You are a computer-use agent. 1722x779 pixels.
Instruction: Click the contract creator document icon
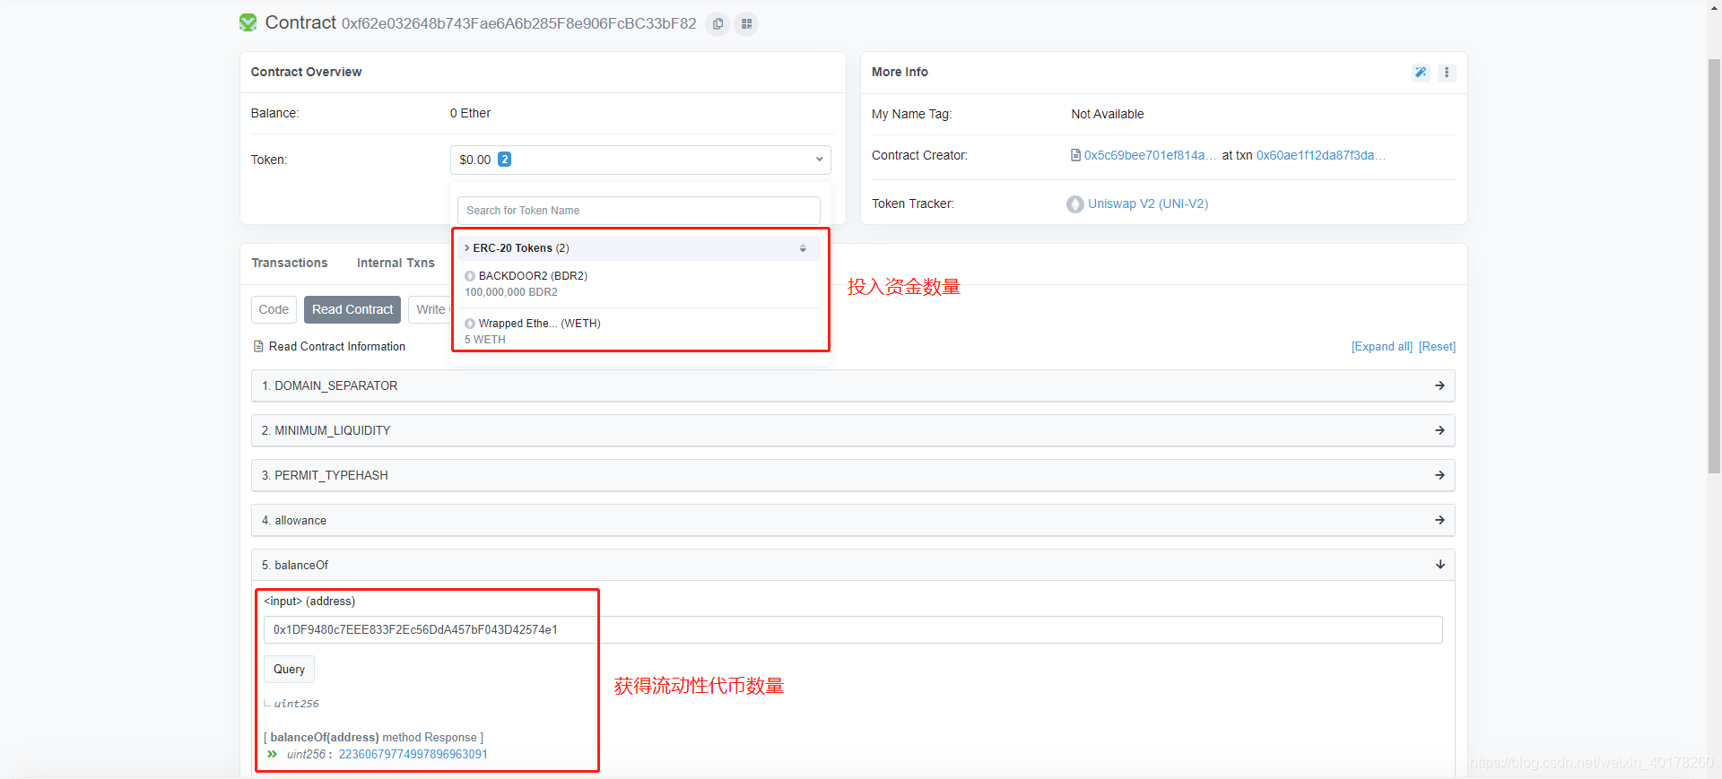[x=1075, y=155]
